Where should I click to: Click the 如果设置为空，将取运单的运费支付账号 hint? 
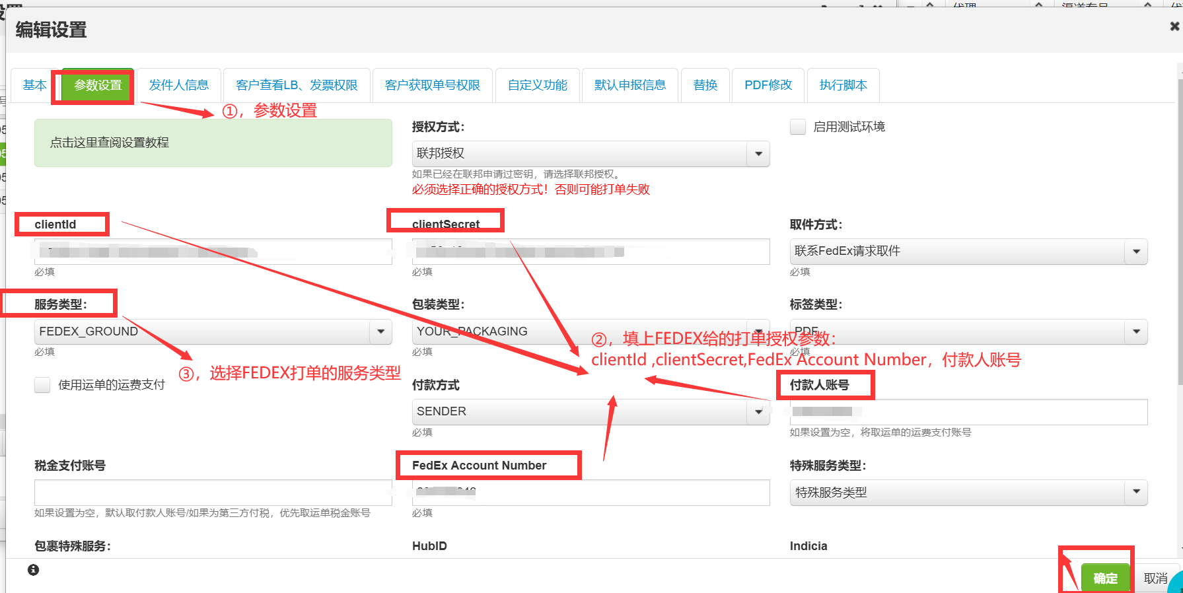tap(880, 433)
